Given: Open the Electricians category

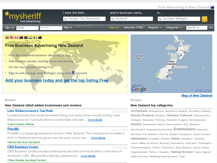Looking at the screenshot, I should click(x=138, y=130).
